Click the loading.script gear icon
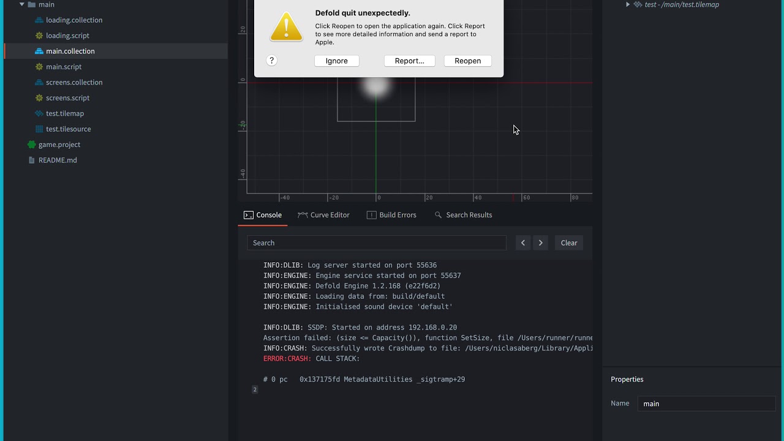 [x=39, y=36]
